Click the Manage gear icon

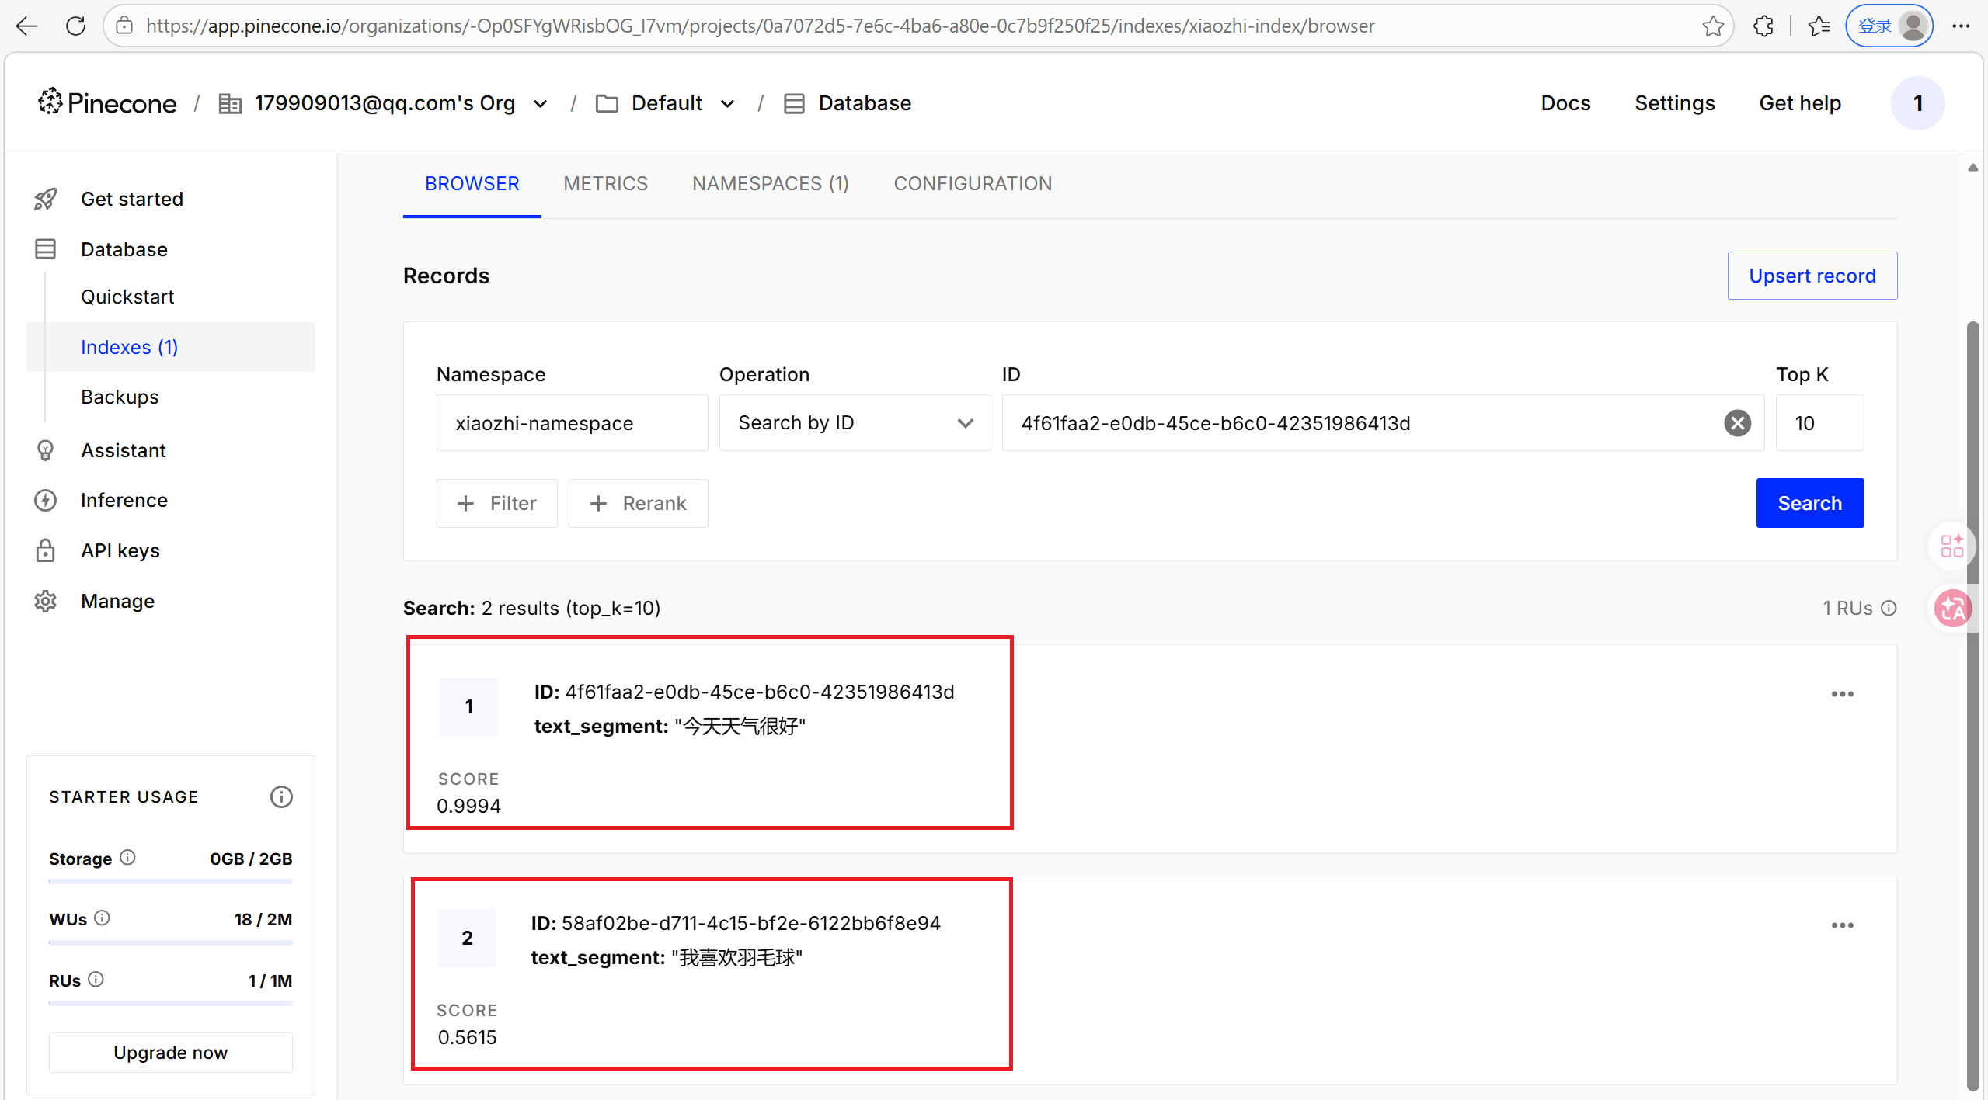pyautogui.click(x=45, y=602)
